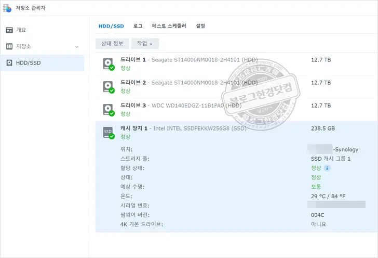Image resolution: width=378 pixels, height=258 pixels.
Task: Click the 정상 status under 드라이브 1
Action: 125,68
